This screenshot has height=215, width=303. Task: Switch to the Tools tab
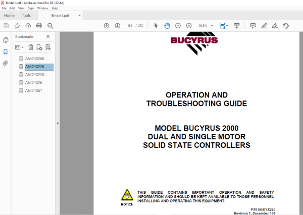click(x=26, y=15)
